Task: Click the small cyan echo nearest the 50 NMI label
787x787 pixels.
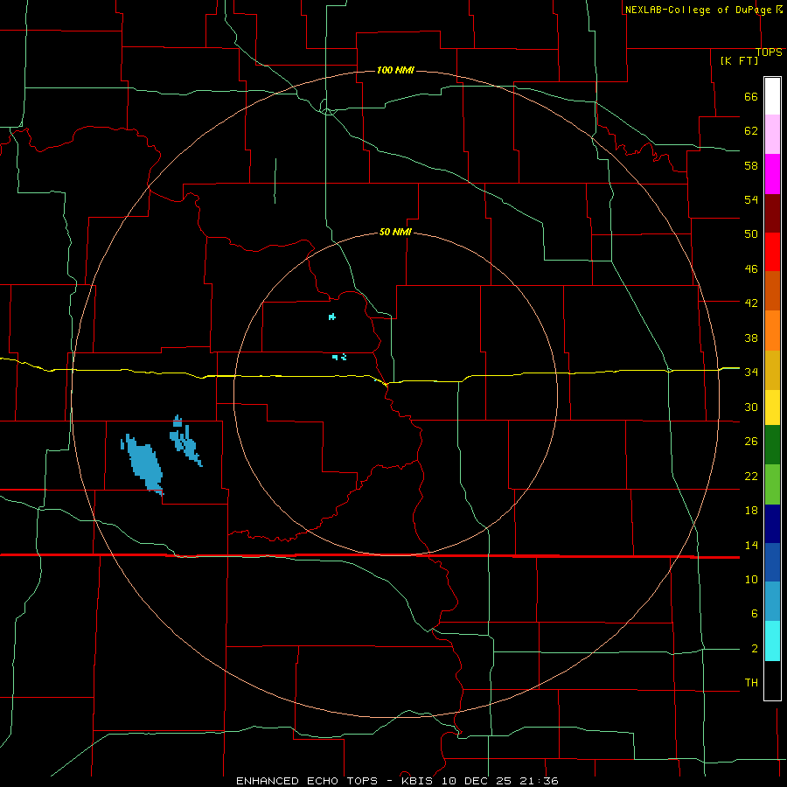Action: [x=331, y=317]
